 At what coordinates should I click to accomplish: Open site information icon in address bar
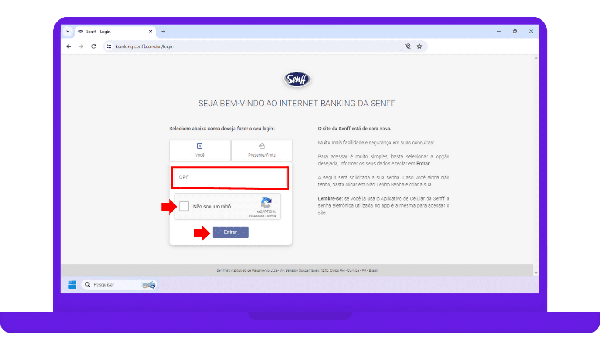click(109, 46)
